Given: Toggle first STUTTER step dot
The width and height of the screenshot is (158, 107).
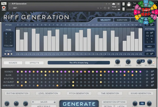Looking at the screenshot, I should [18, 78].
